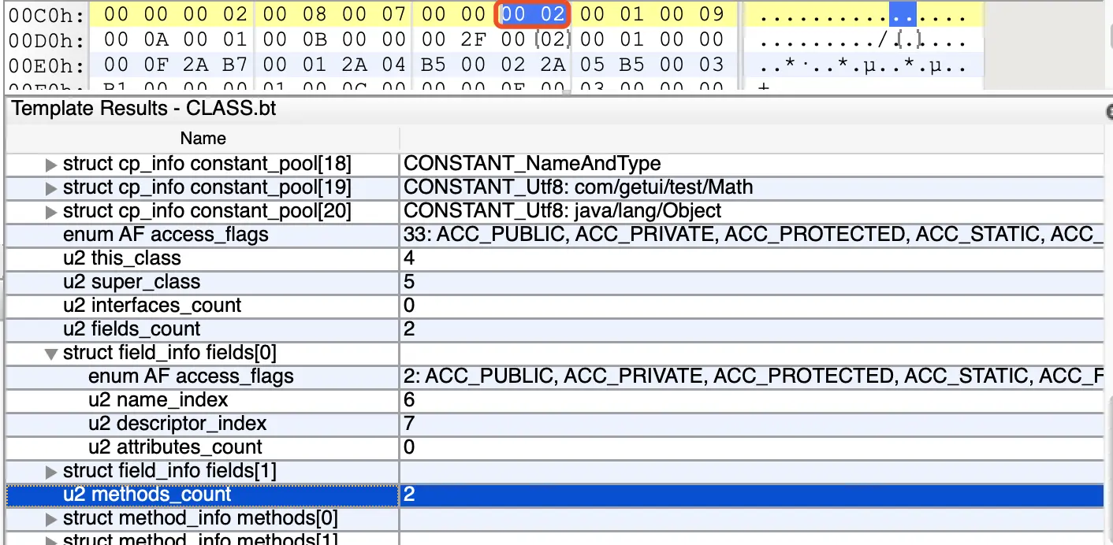This screenshot has width=1113, height=545.
Task: Select enum AF access_flags value 33
Action: coord(752,235)
